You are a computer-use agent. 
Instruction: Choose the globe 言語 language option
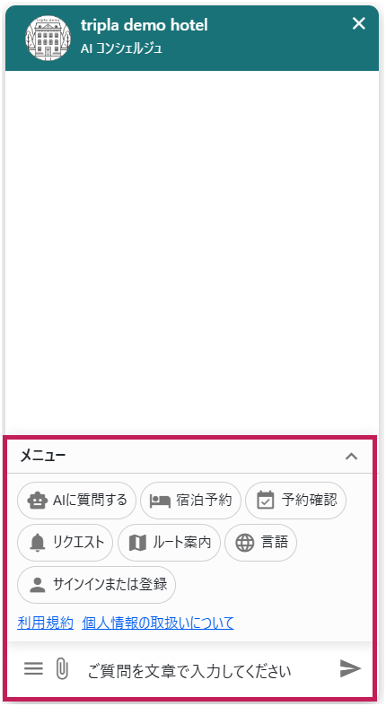tap(261, 542)
